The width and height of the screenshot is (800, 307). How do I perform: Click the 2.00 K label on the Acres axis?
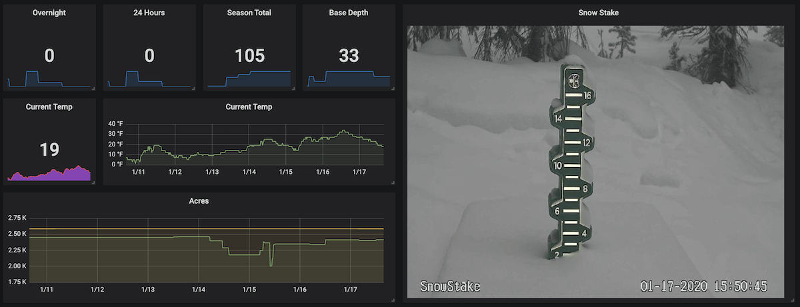coord(17,266)
